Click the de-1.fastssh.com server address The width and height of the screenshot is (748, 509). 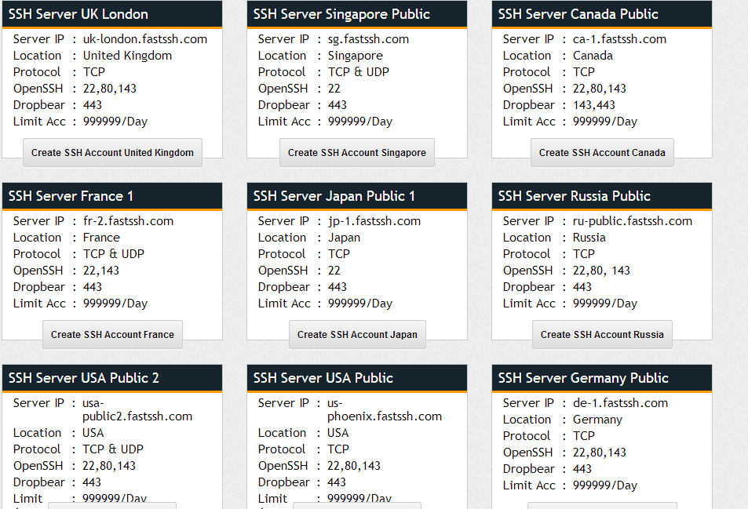coord(621,403)
